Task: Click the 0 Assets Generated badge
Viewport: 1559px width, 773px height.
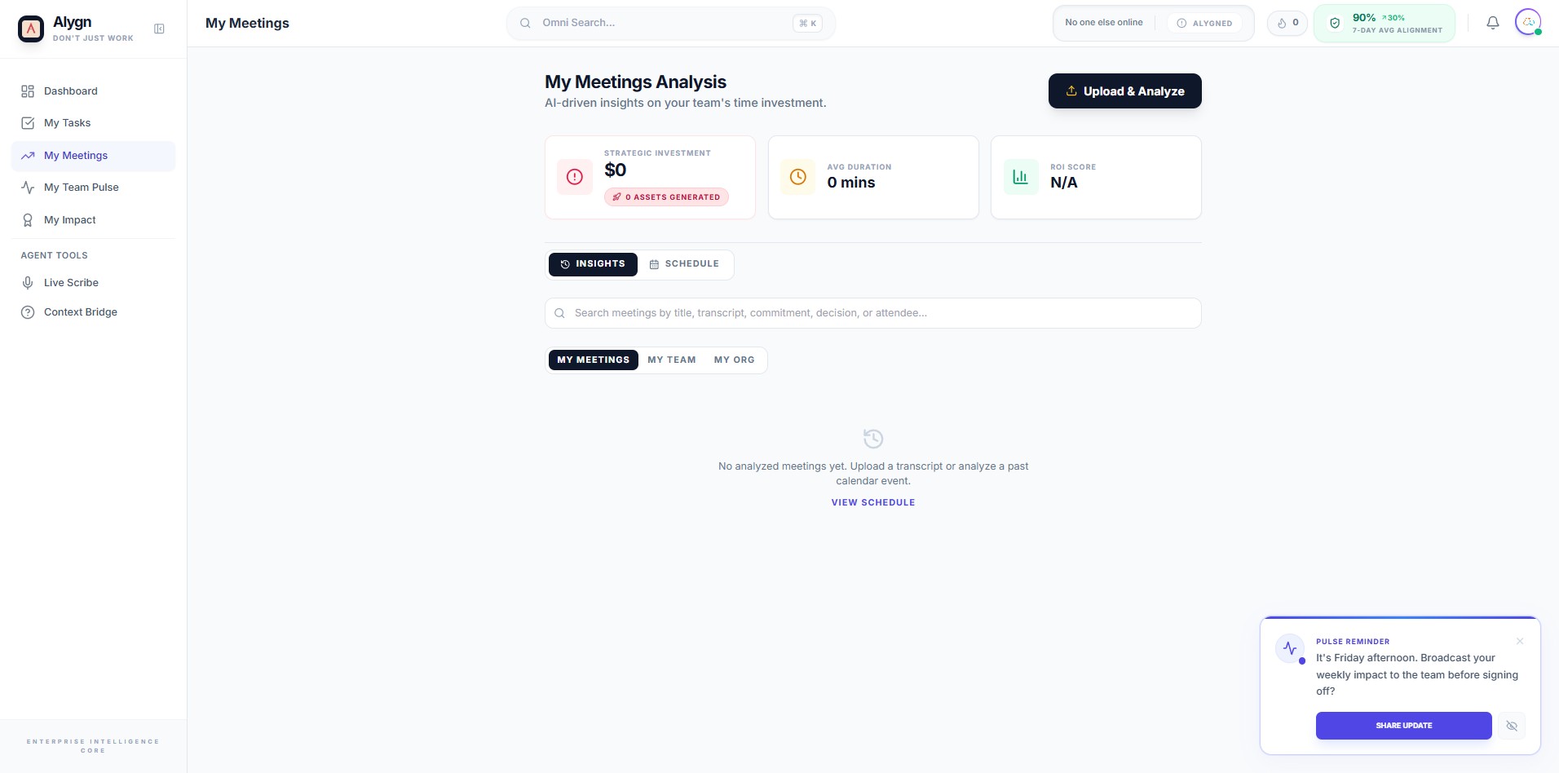Action: tap(666, 197)
